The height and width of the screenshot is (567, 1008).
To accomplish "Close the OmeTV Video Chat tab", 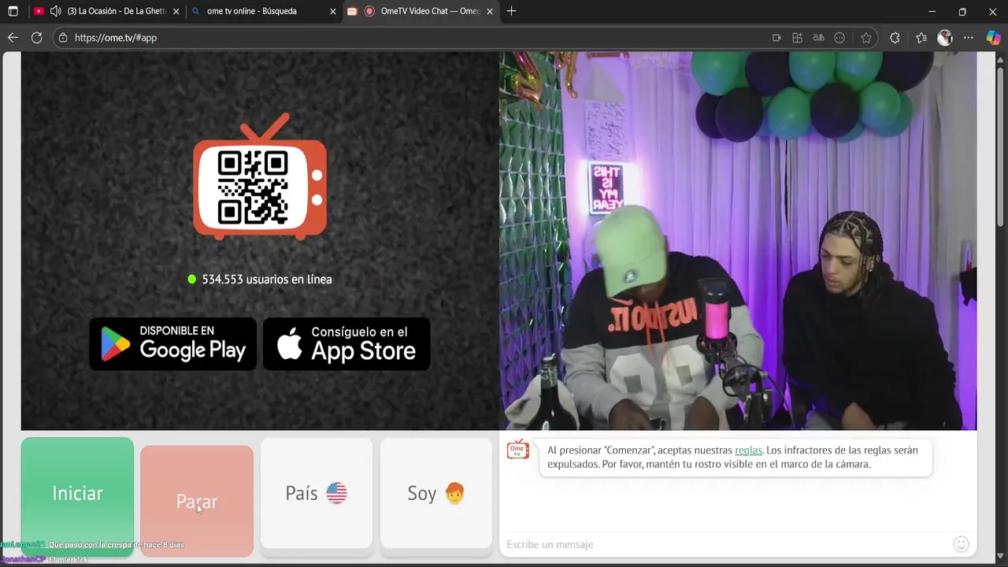I will click(x=490, y=11).
